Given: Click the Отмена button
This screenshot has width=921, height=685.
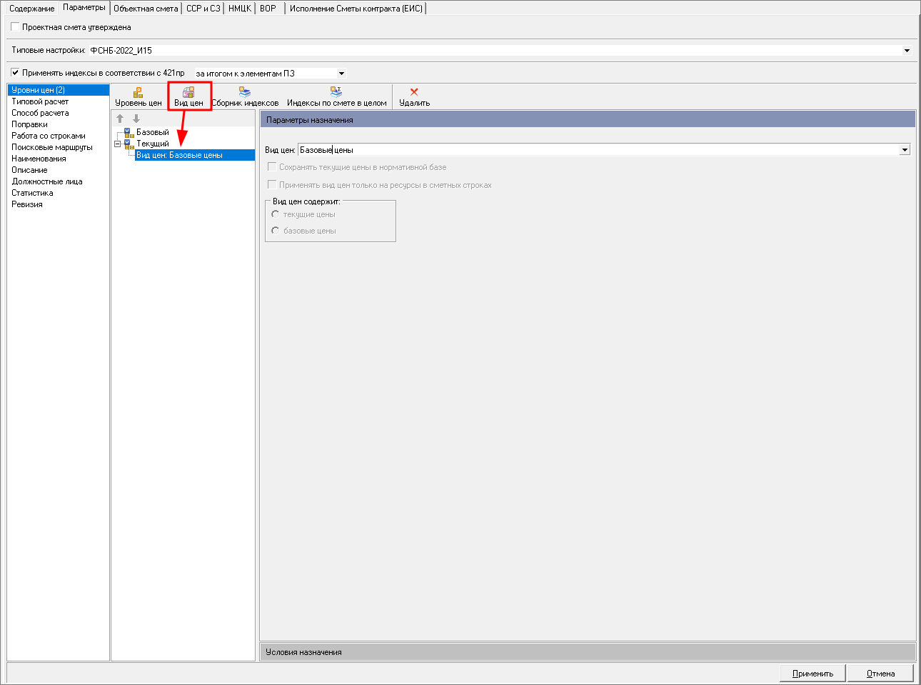Looking at the screenshot, I should click(880, 674).
